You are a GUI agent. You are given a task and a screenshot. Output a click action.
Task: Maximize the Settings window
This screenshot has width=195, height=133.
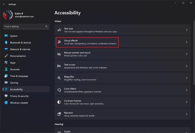point(183,3)
